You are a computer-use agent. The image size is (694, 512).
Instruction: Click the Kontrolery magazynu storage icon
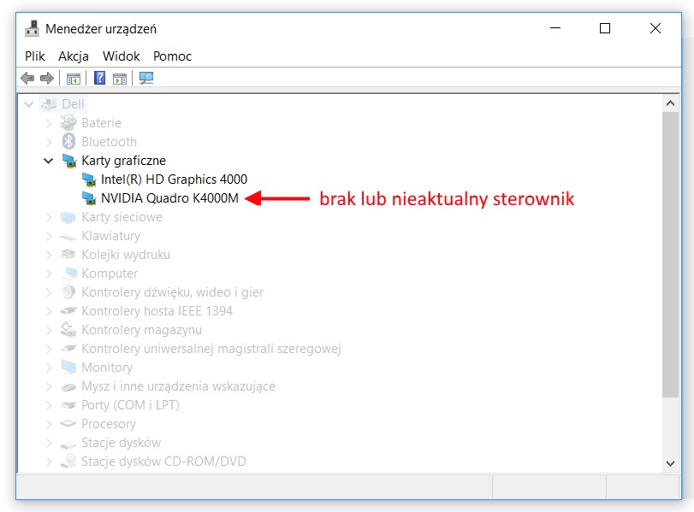coord(68,329)
